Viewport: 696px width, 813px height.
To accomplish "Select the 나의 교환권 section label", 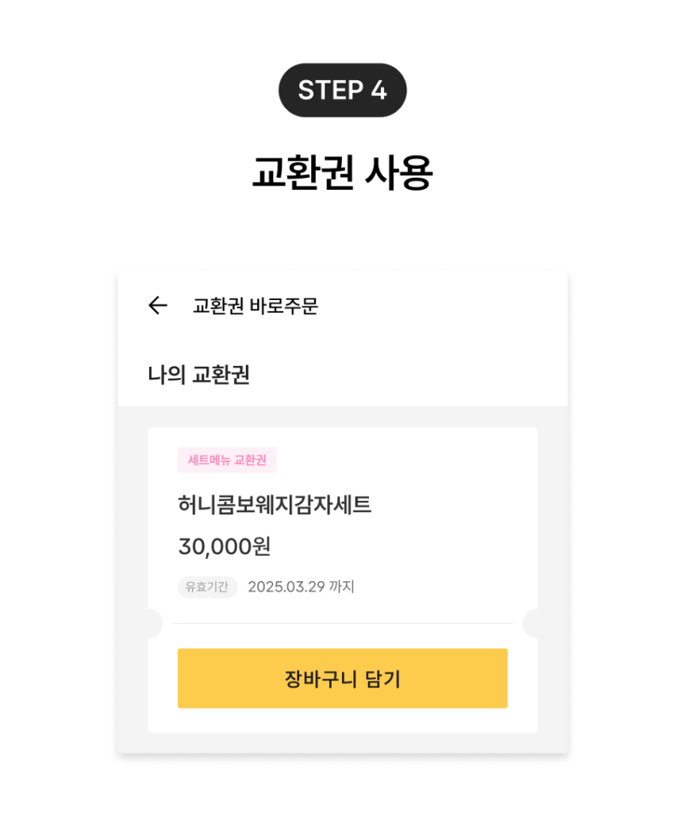I will [198, 375].
